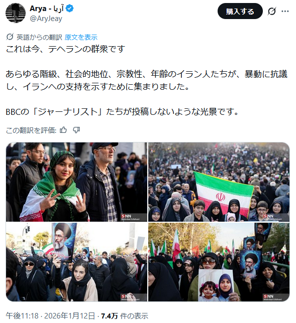Show original text via 原文を表示
This screenshot has height=323, width=296.
click(81, 37)
